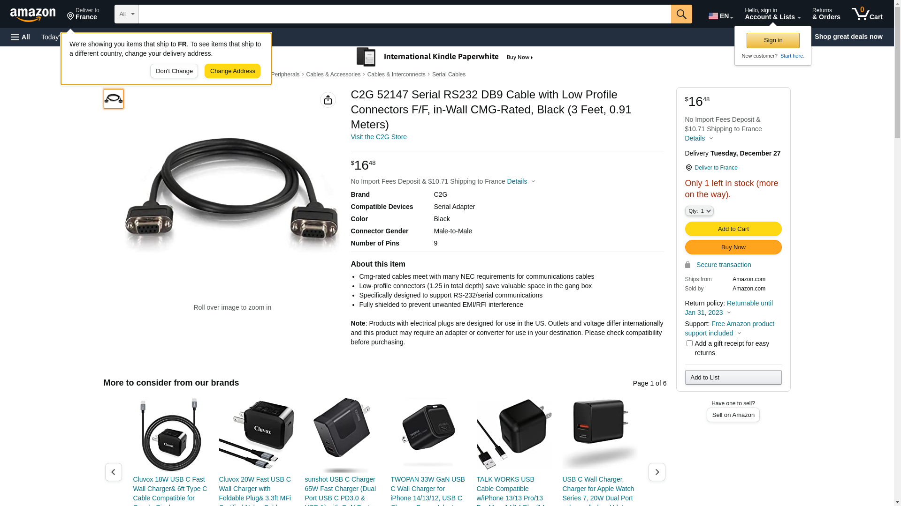901x506 pixels.
Task: Open the All search category dropdown
Action: pos(127,14)
